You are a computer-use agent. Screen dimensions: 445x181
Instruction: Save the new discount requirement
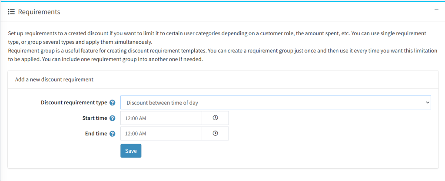tap(131, 151)
